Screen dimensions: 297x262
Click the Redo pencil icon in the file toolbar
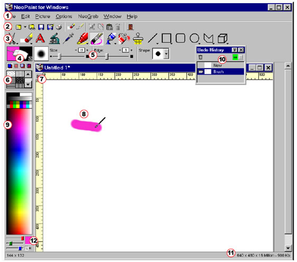click(x=80, y=27)
